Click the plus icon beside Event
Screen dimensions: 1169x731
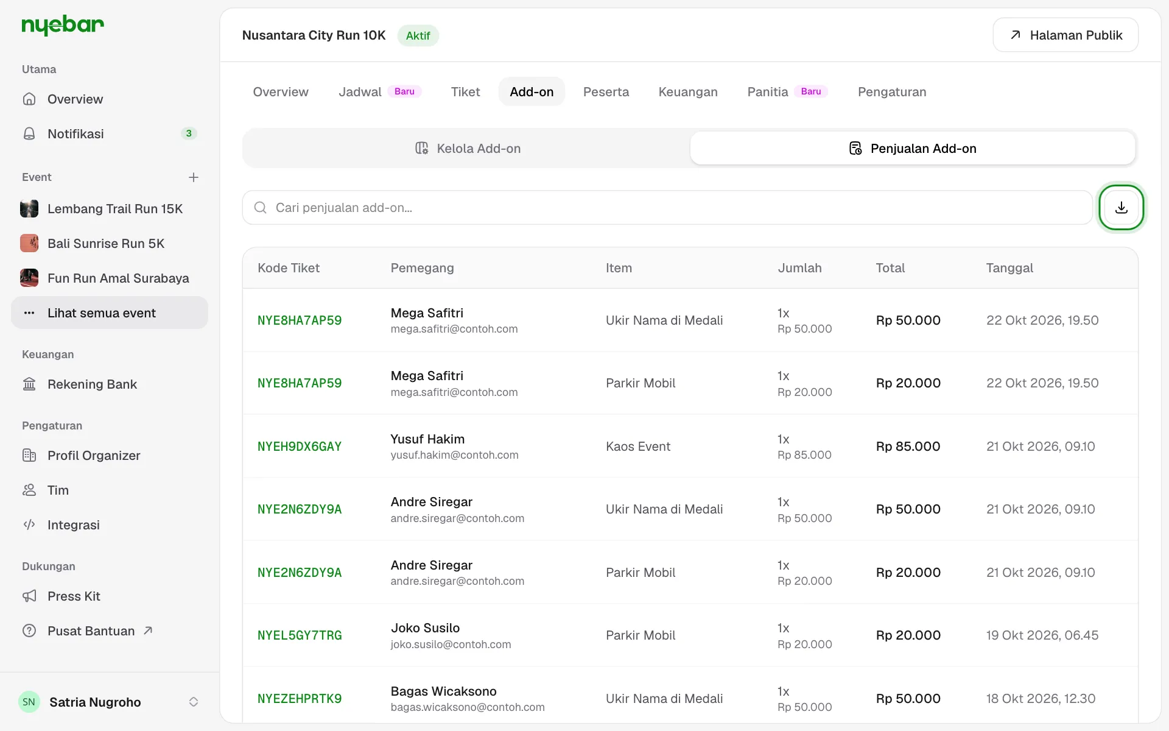pyautogui.click(x=194, y=177)
